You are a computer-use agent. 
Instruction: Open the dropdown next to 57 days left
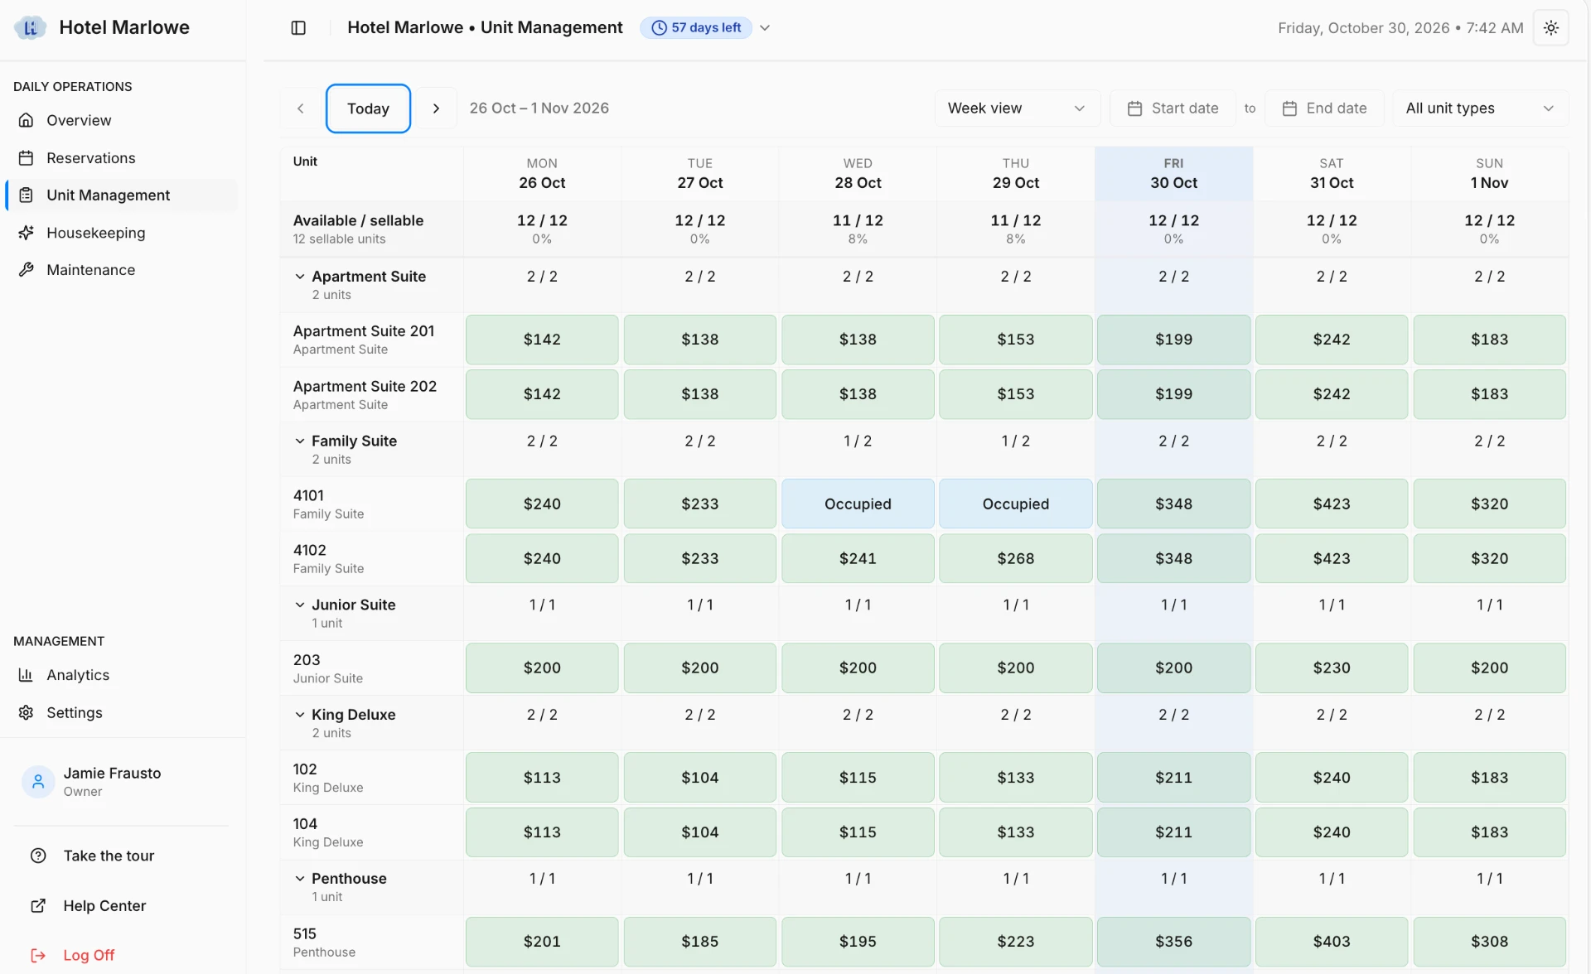pos(765,27)
